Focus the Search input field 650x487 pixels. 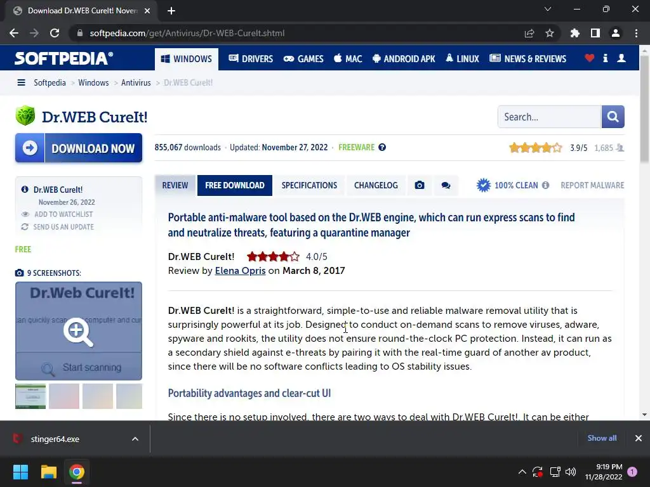click(x=549, y=117)
